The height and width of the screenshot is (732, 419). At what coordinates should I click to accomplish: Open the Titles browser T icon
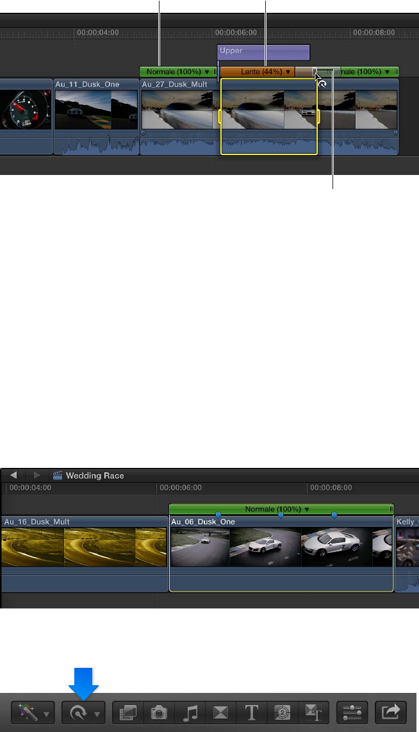coord(252,713)
